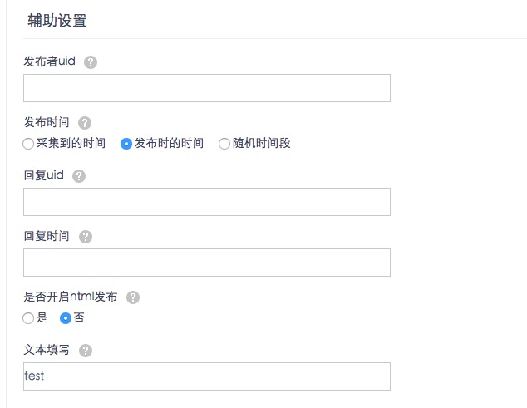Viewport: 527px width, 408px height.
Task: Select 否 for html publishing
Action: pos(66,318)
